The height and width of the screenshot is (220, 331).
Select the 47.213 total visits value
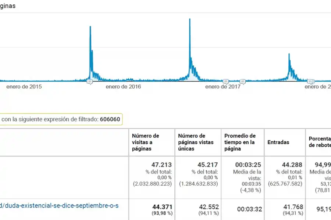(162, 165)
